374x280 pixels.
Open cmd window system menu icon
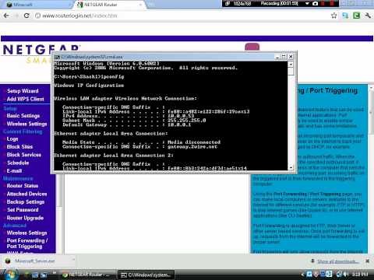(57, 57)
